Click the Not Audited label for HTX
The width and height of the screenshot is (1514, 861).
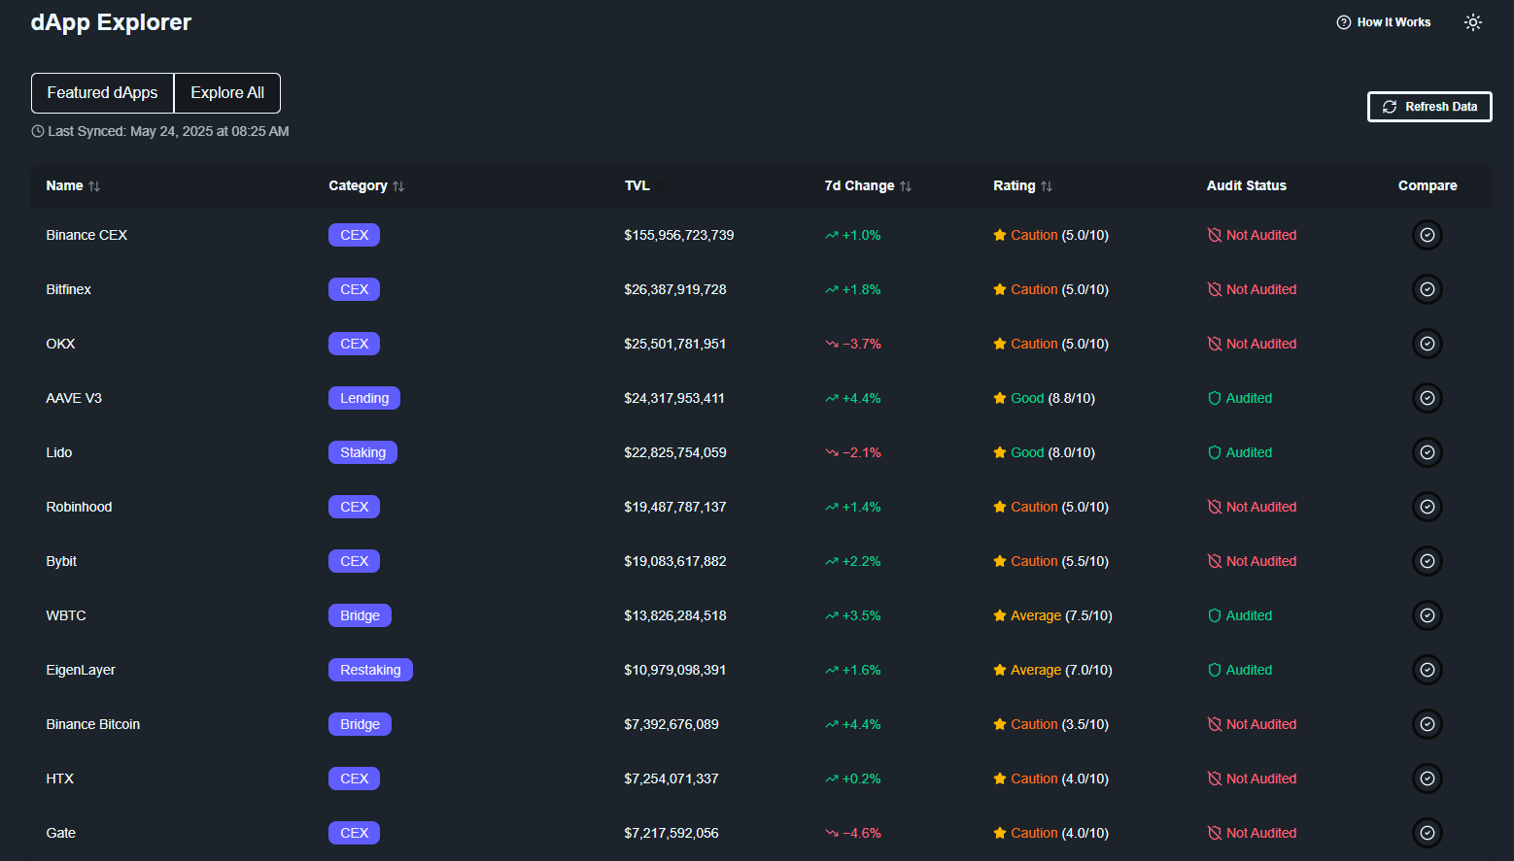1261,778
